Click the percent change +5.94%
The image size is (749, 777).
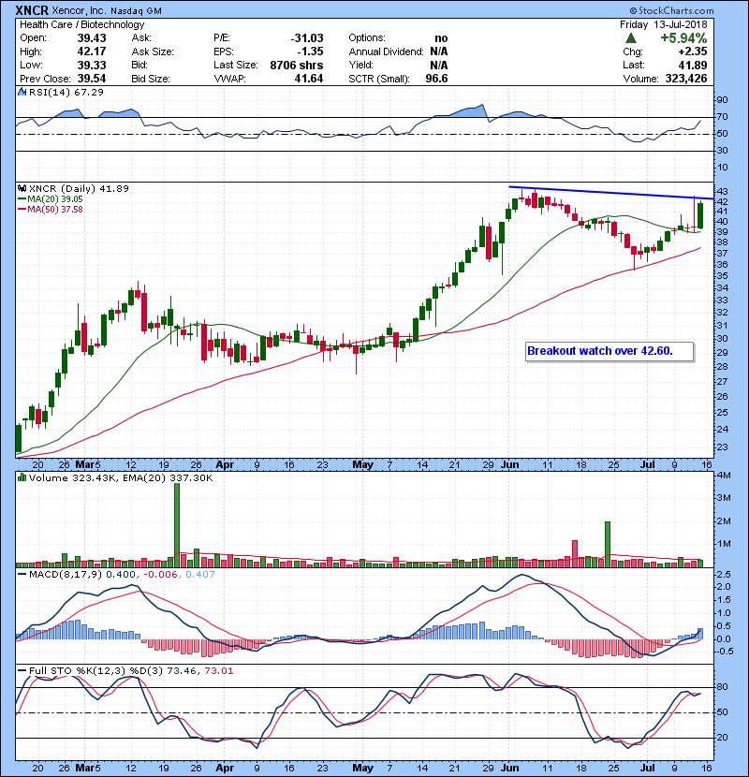click(683, 38)
